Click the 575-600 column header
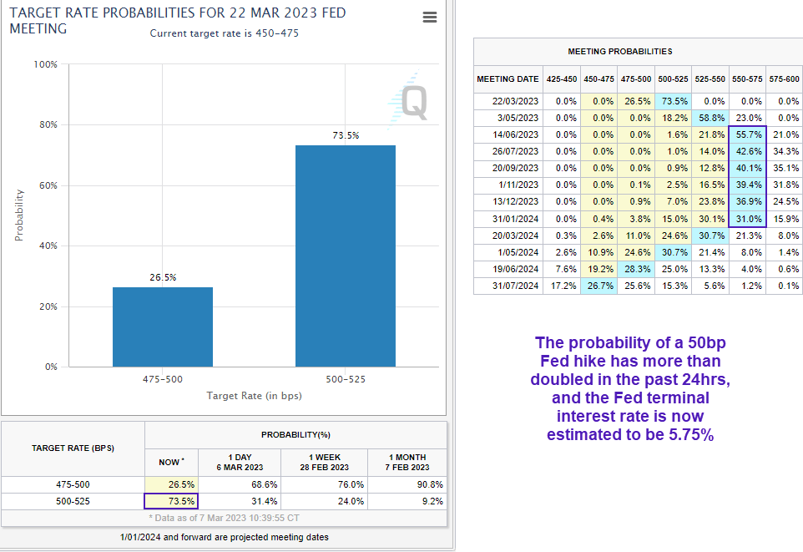 pos(784,79)
